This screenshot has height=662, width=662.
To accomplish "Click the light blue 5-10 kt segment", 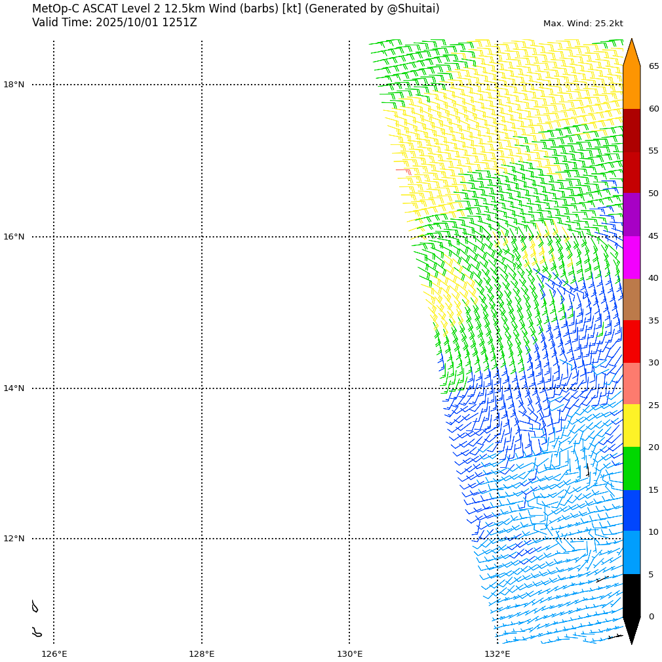I will (631, 552).
